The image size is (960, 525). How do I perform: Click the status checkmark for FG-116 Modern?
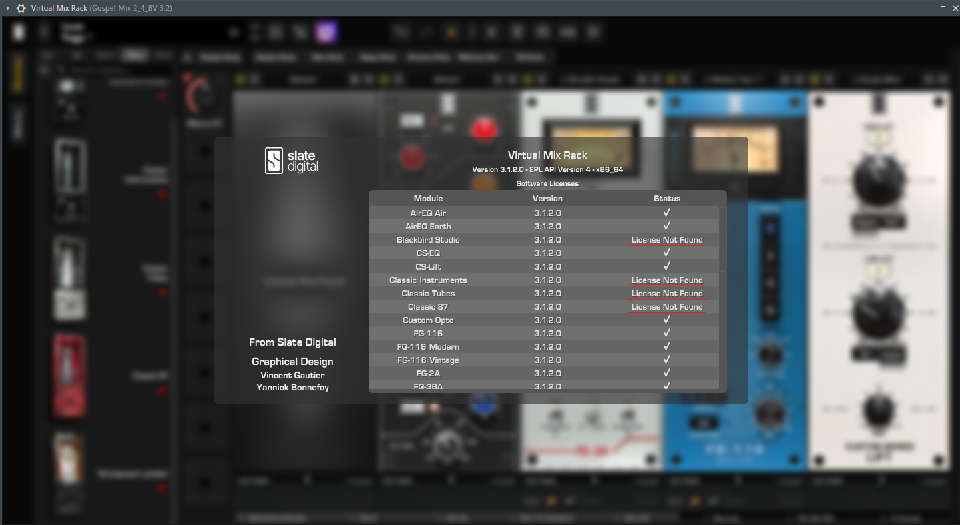click(667, 346)
